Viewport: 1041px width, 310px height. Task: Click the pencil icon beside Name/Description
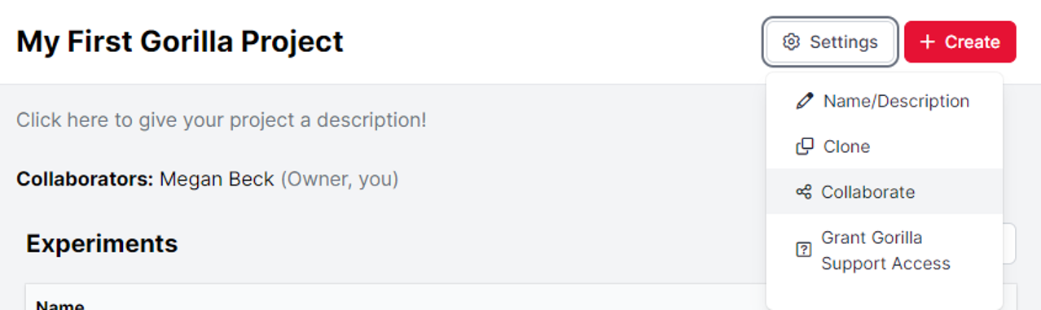pyautogui.click(x=805, y=101)
